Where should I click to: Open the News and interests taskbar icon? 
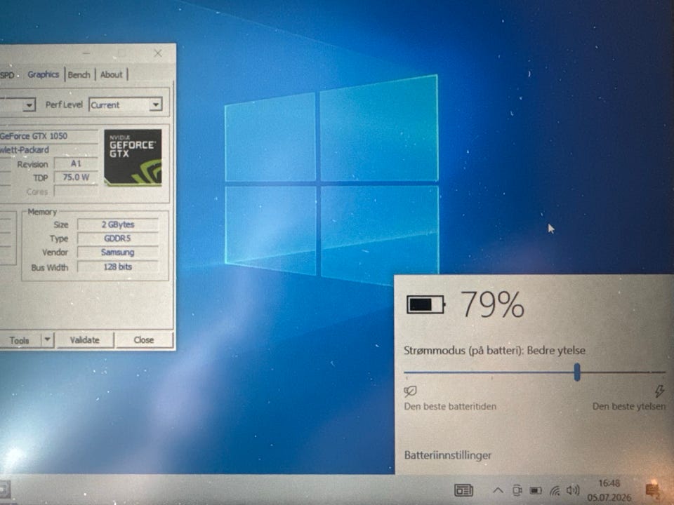pos(463,490)
